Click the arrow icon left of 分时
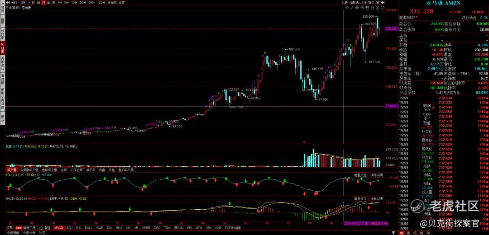The image size is (489, 235). (8, 2)
